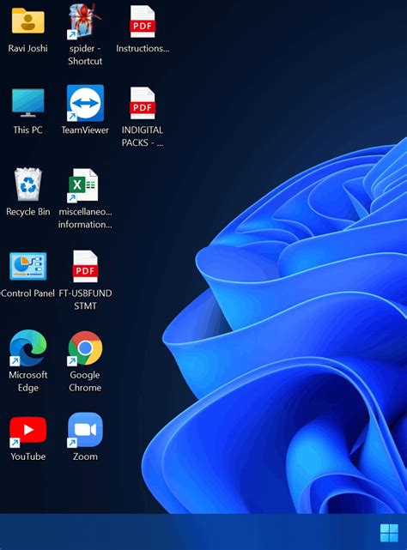Click the "INDIGITAL PACKS - ..." label text
The image size is (407, 550).
click(143, 136)
